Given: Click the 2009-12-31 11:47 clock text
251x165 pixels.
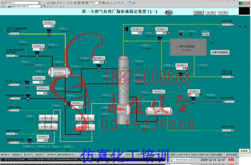Looking at the screenshot, I should (213, 160).
